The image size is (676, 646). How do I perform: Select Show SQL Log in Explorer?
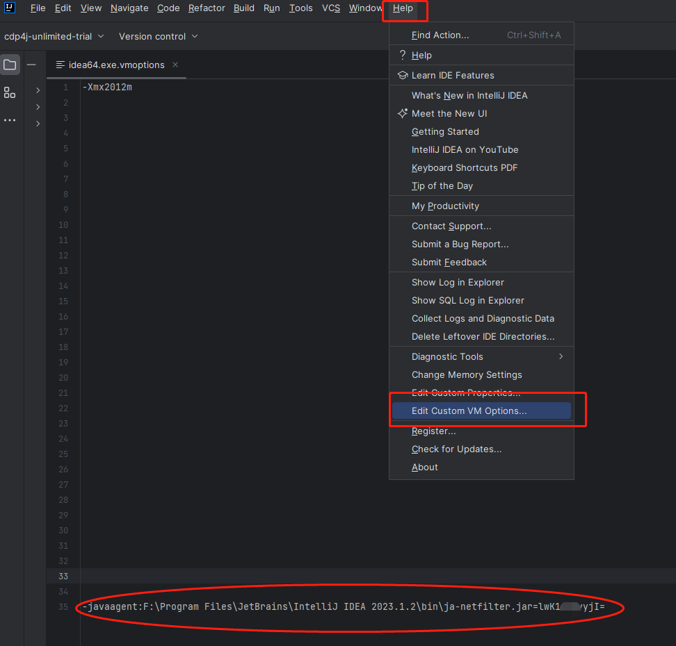click(481, 301)
